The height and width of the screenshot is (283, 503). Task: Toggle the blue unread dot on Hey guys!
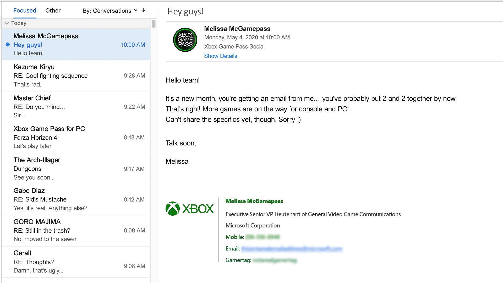click(8, 45)
